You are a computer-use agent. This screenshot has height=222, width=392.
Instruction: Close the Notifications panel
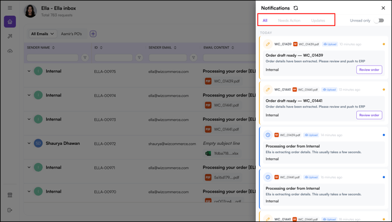[x=383, y=8]
